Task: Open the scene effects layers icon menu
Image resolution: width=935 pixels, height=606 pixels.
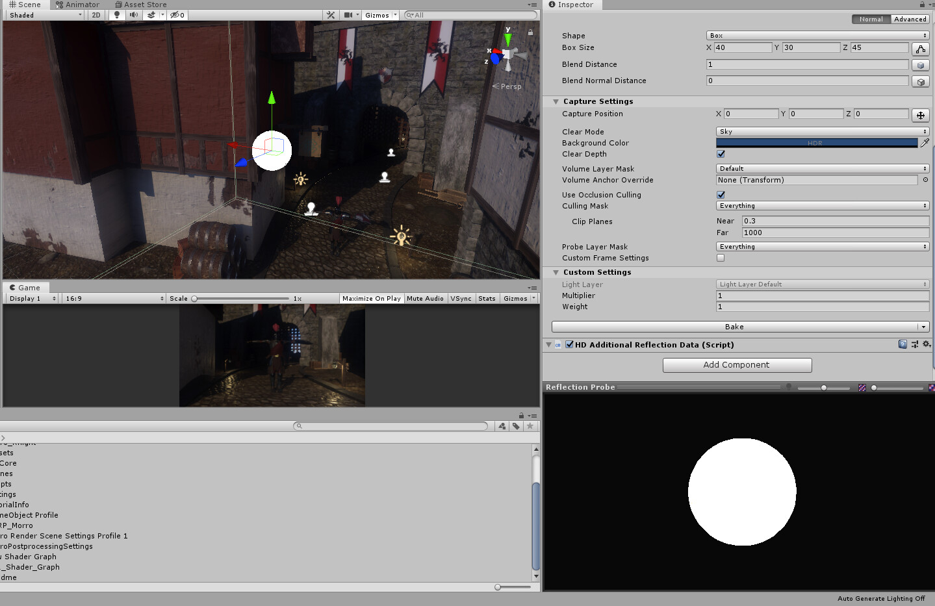Action: [151, 15]
